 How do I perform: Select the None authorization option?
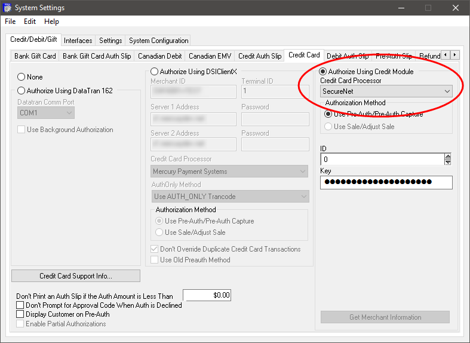[21, 77]
